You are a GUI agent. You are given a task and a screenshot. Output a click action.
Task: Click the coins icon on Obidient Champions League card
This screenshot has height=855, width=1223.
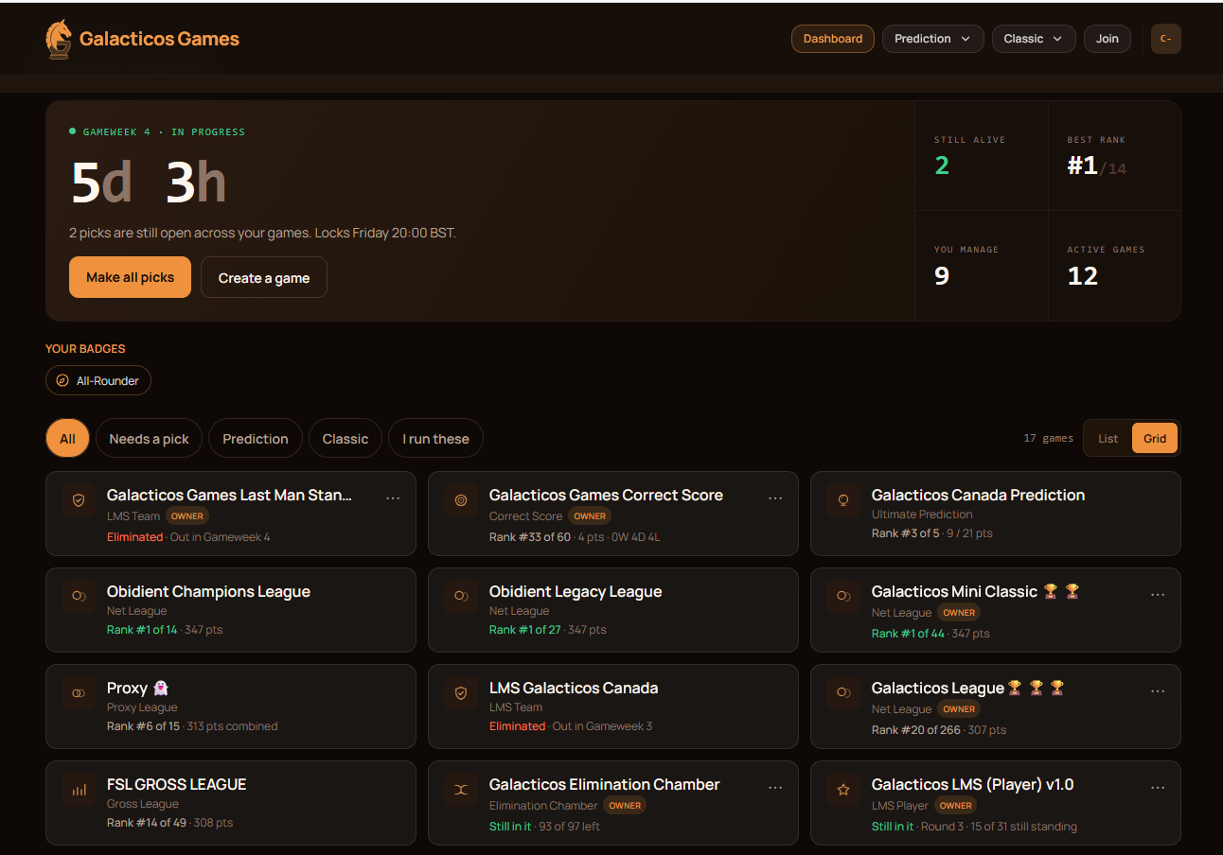click(x=79, y=597)
